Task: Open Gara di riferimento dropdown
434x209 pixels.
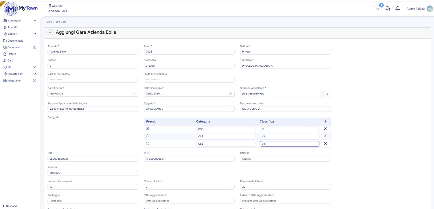Action: point(93,80)
